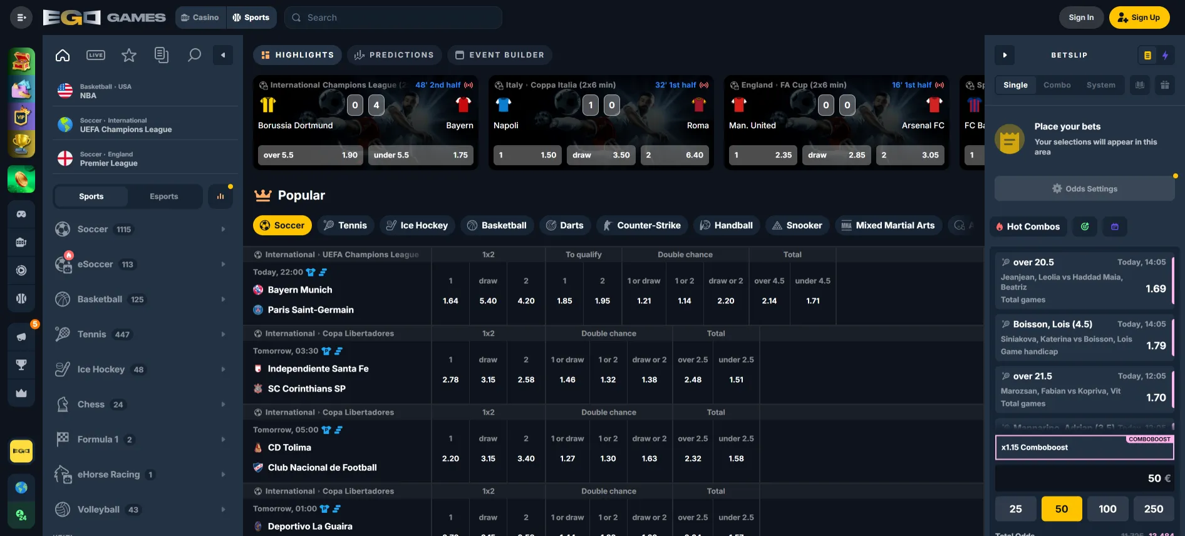The height and width of the screenshot is (536, 1185).
Task: Select the Ice Hockey popular filter
Action: tap(417, 225)
